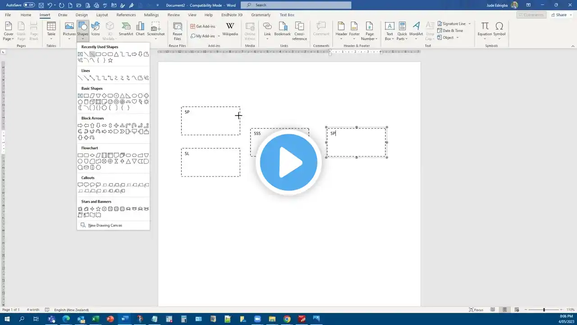
Task: Collapse the ribbon with the arrow
Action: (x=573, y=46)
